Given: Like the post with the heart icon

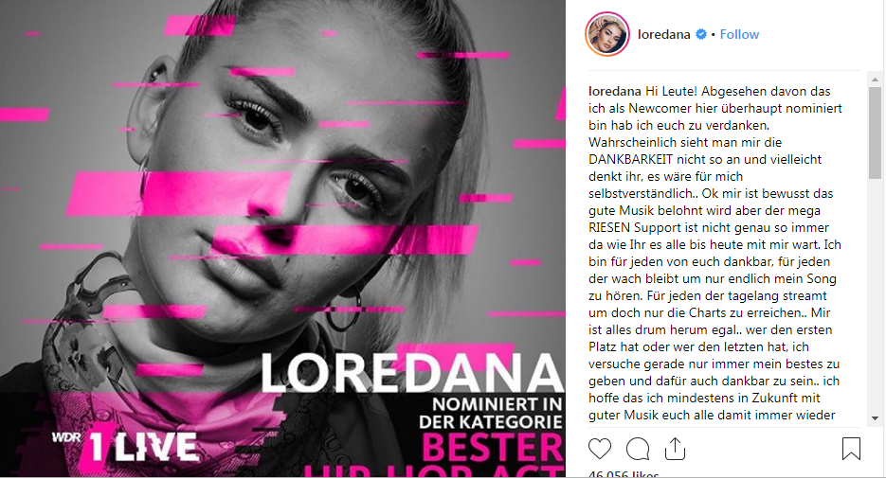Looking at the screenshot, I should [600, 449].
